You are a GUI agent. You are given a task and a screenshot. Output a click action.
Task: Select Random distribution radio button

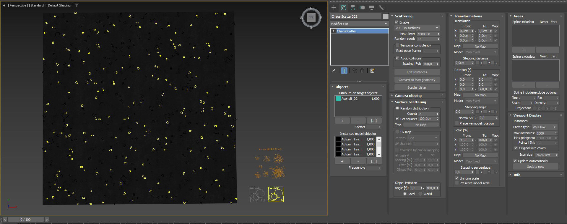pos(397,108)
